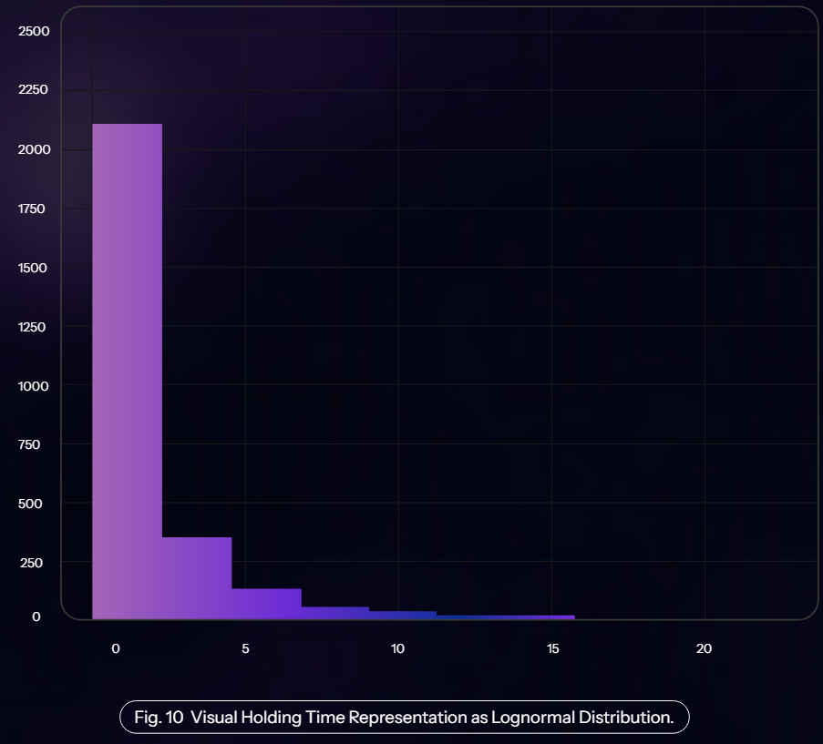This screenshot has height=744, width=823.
Task: Click the thin rightmost bar near x=15
Action: (506, 617)
